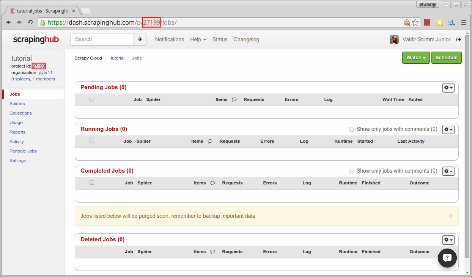Click the yellow puzzle extension icon
This screenshot has height=277, width=472.
[x=439, y=22]
